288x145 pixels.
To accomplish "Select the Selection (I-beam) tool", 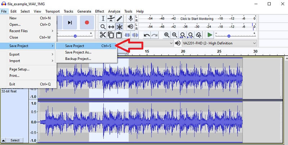I will coord(103,18).
